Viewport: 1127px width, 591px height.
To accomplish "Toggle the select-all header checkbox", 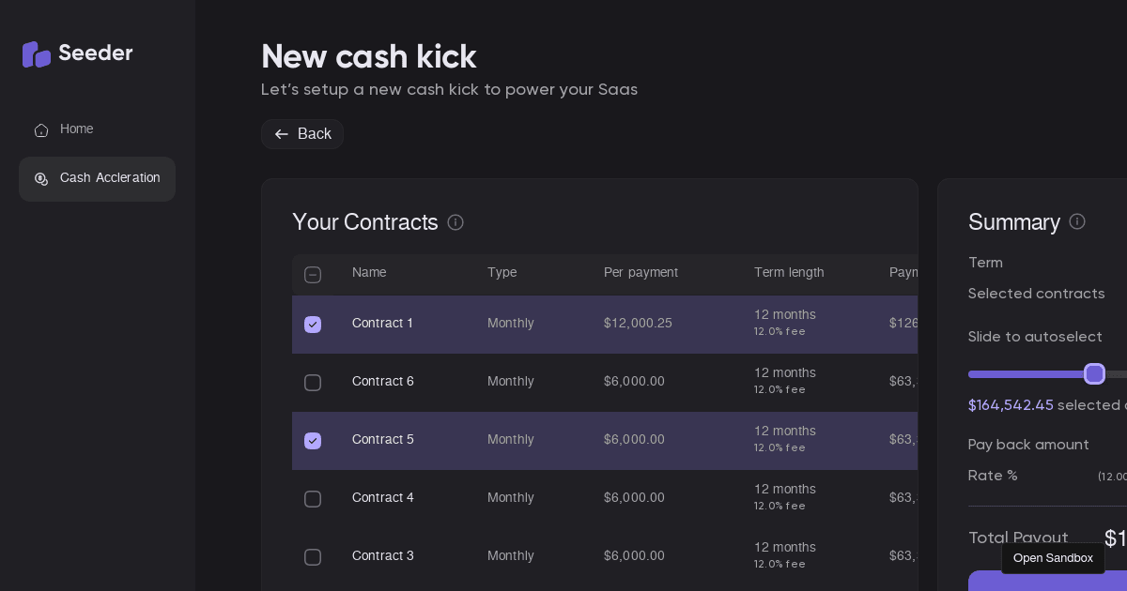I will tap(313, 275).
